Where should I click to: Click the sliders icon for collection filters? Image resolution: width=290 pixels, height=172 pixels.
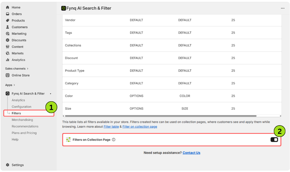click(x=68, y=140)
